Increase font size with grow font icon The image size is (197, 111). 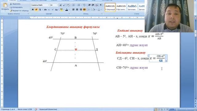pyautogui.click(x=61, y=5)
